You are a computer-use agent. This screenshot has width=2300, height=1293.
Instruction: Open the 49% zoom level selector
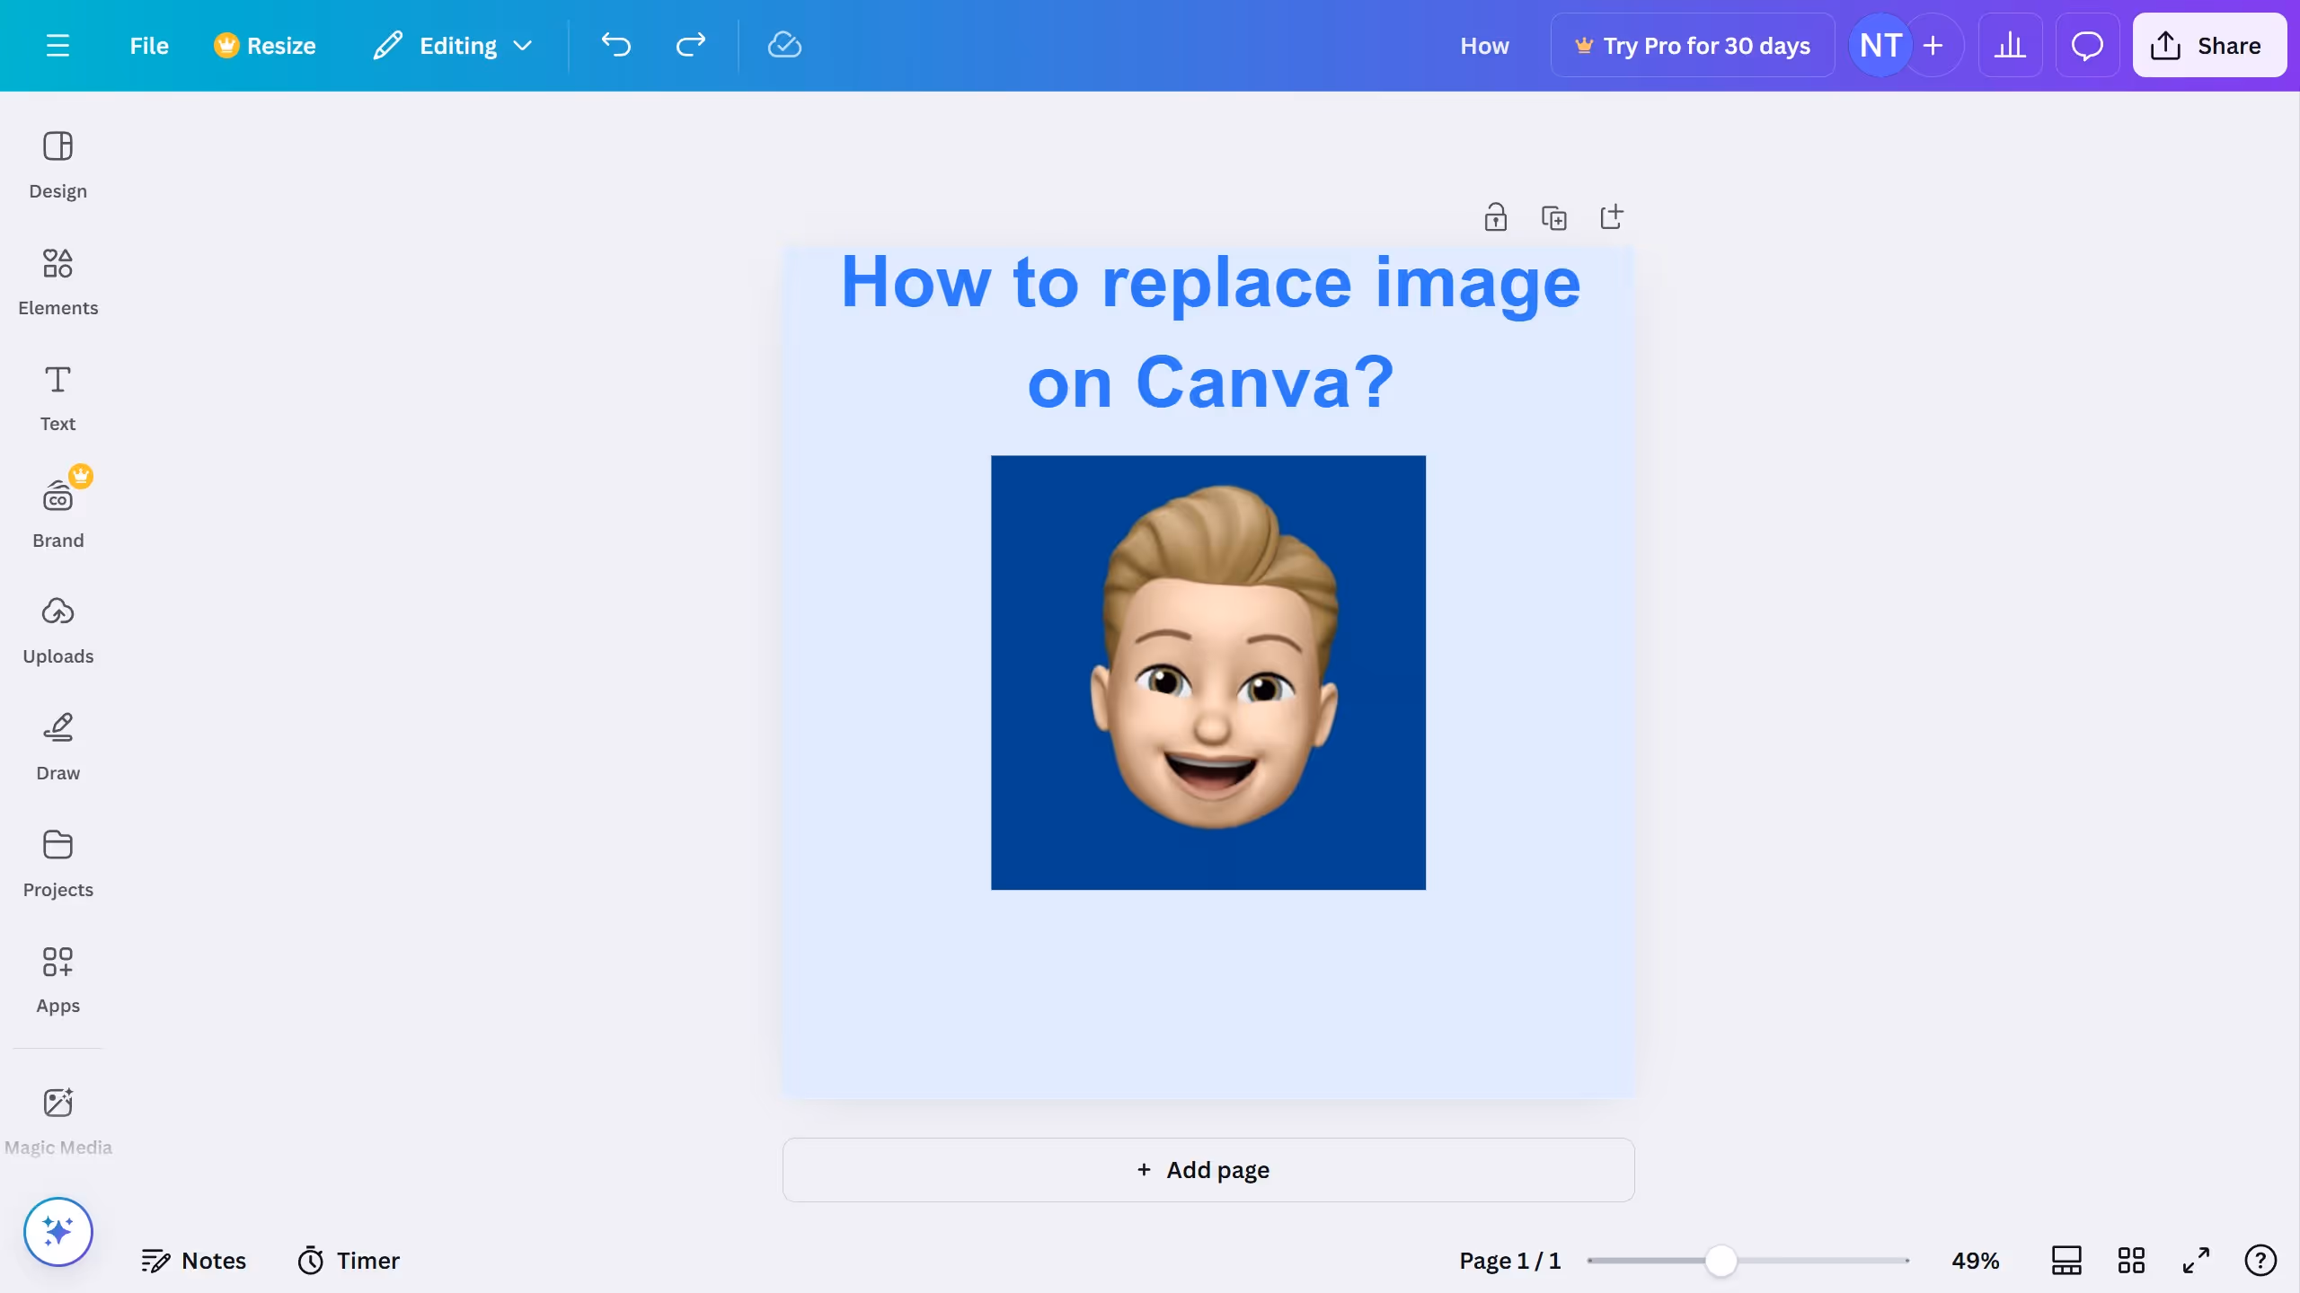pos(1975,1260)
